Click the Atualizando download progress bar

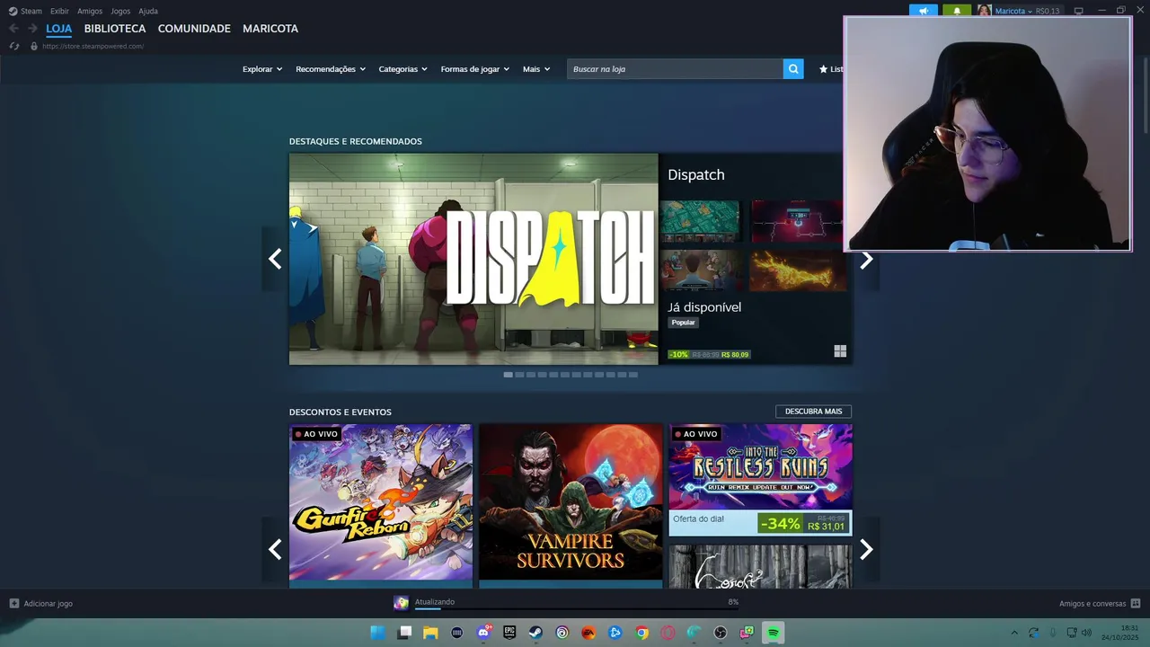click(x=576, y=608)
